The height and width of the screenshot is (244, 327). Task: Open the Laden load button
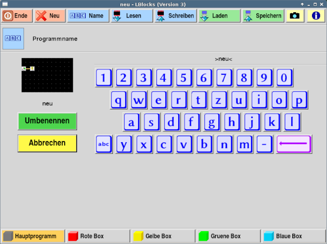219,15
